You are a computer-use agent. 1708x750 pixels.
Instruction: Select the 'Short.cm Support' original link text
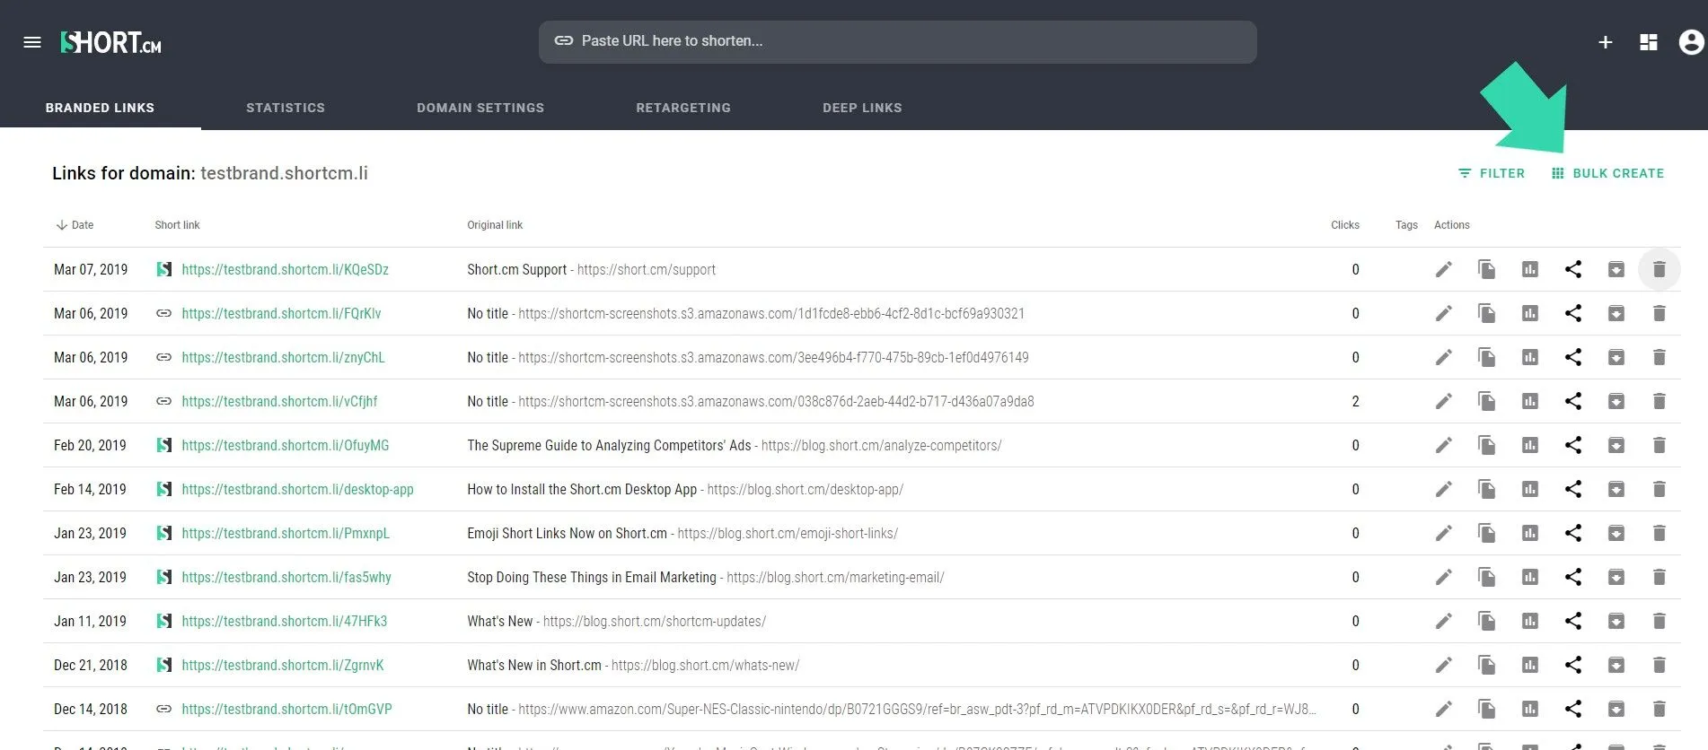pyautogui.click(x=517, y=269)
